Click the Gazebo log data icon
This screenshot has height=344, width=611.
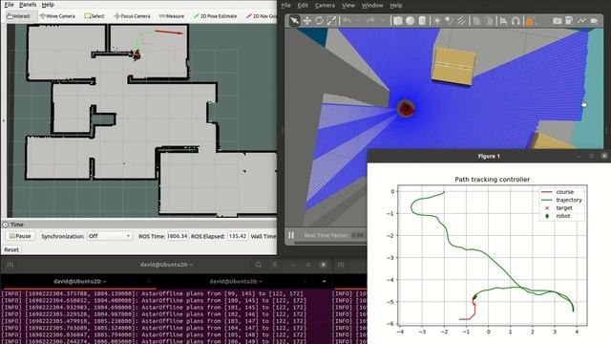tap(569, 21)
